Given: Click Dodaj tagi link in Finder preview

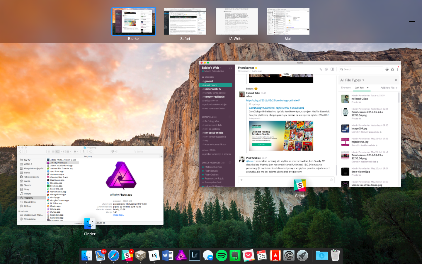Looking at the screenshot, I should point(118,215).
